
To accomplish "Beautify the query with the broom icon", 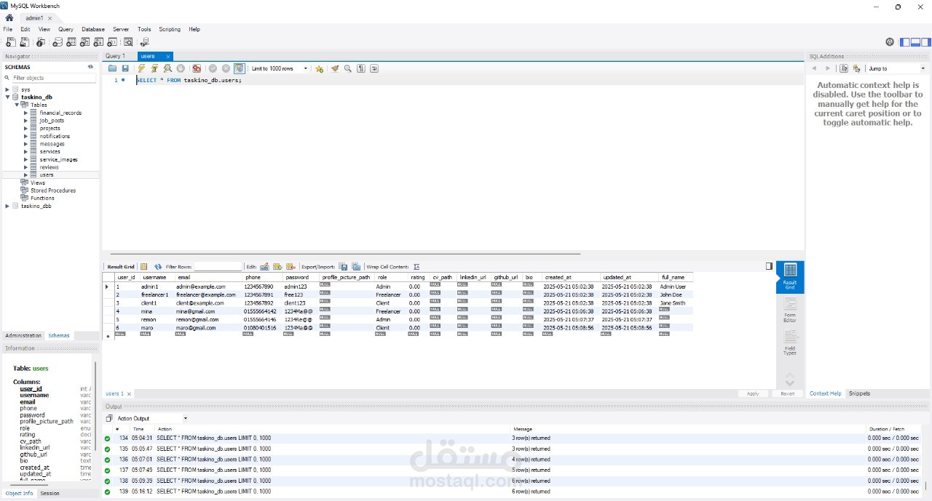I will (x=335, y=68).
